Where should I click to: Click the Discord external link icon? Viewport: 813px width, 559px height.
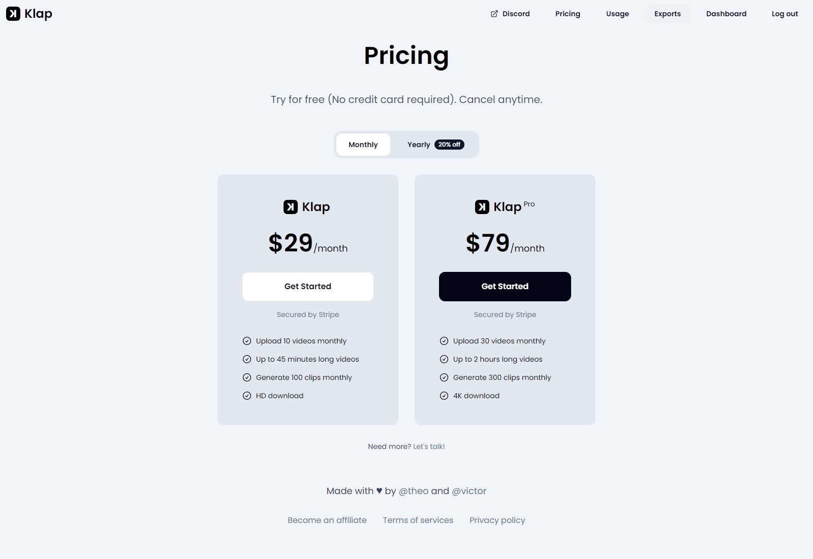[x=494, y=14]
